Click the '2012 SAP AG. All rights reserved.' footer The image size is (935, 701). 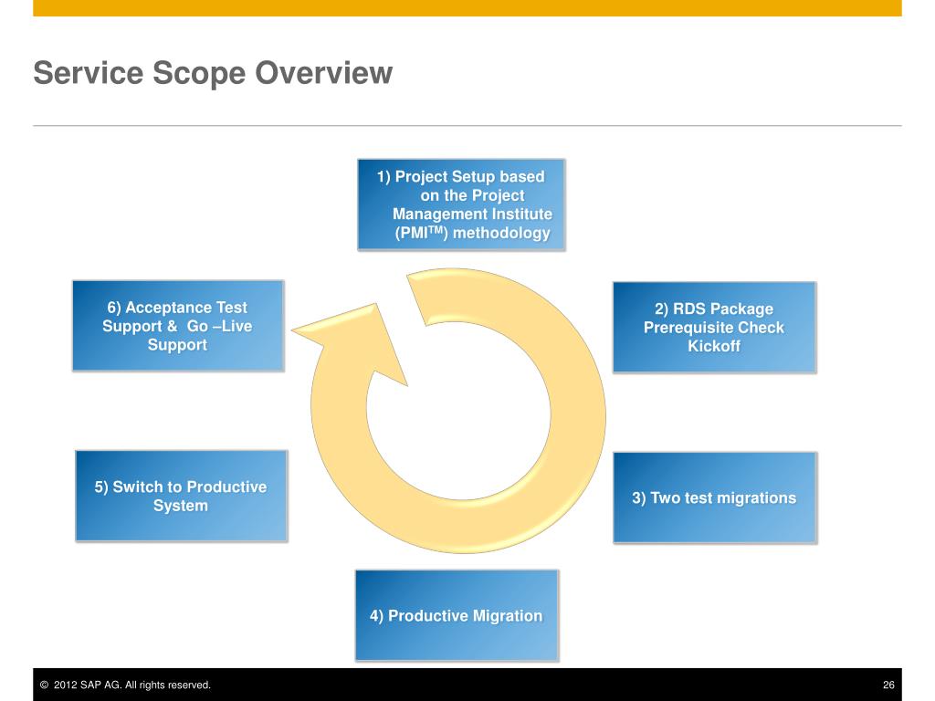pyautogui.click(x=125, y=685)
